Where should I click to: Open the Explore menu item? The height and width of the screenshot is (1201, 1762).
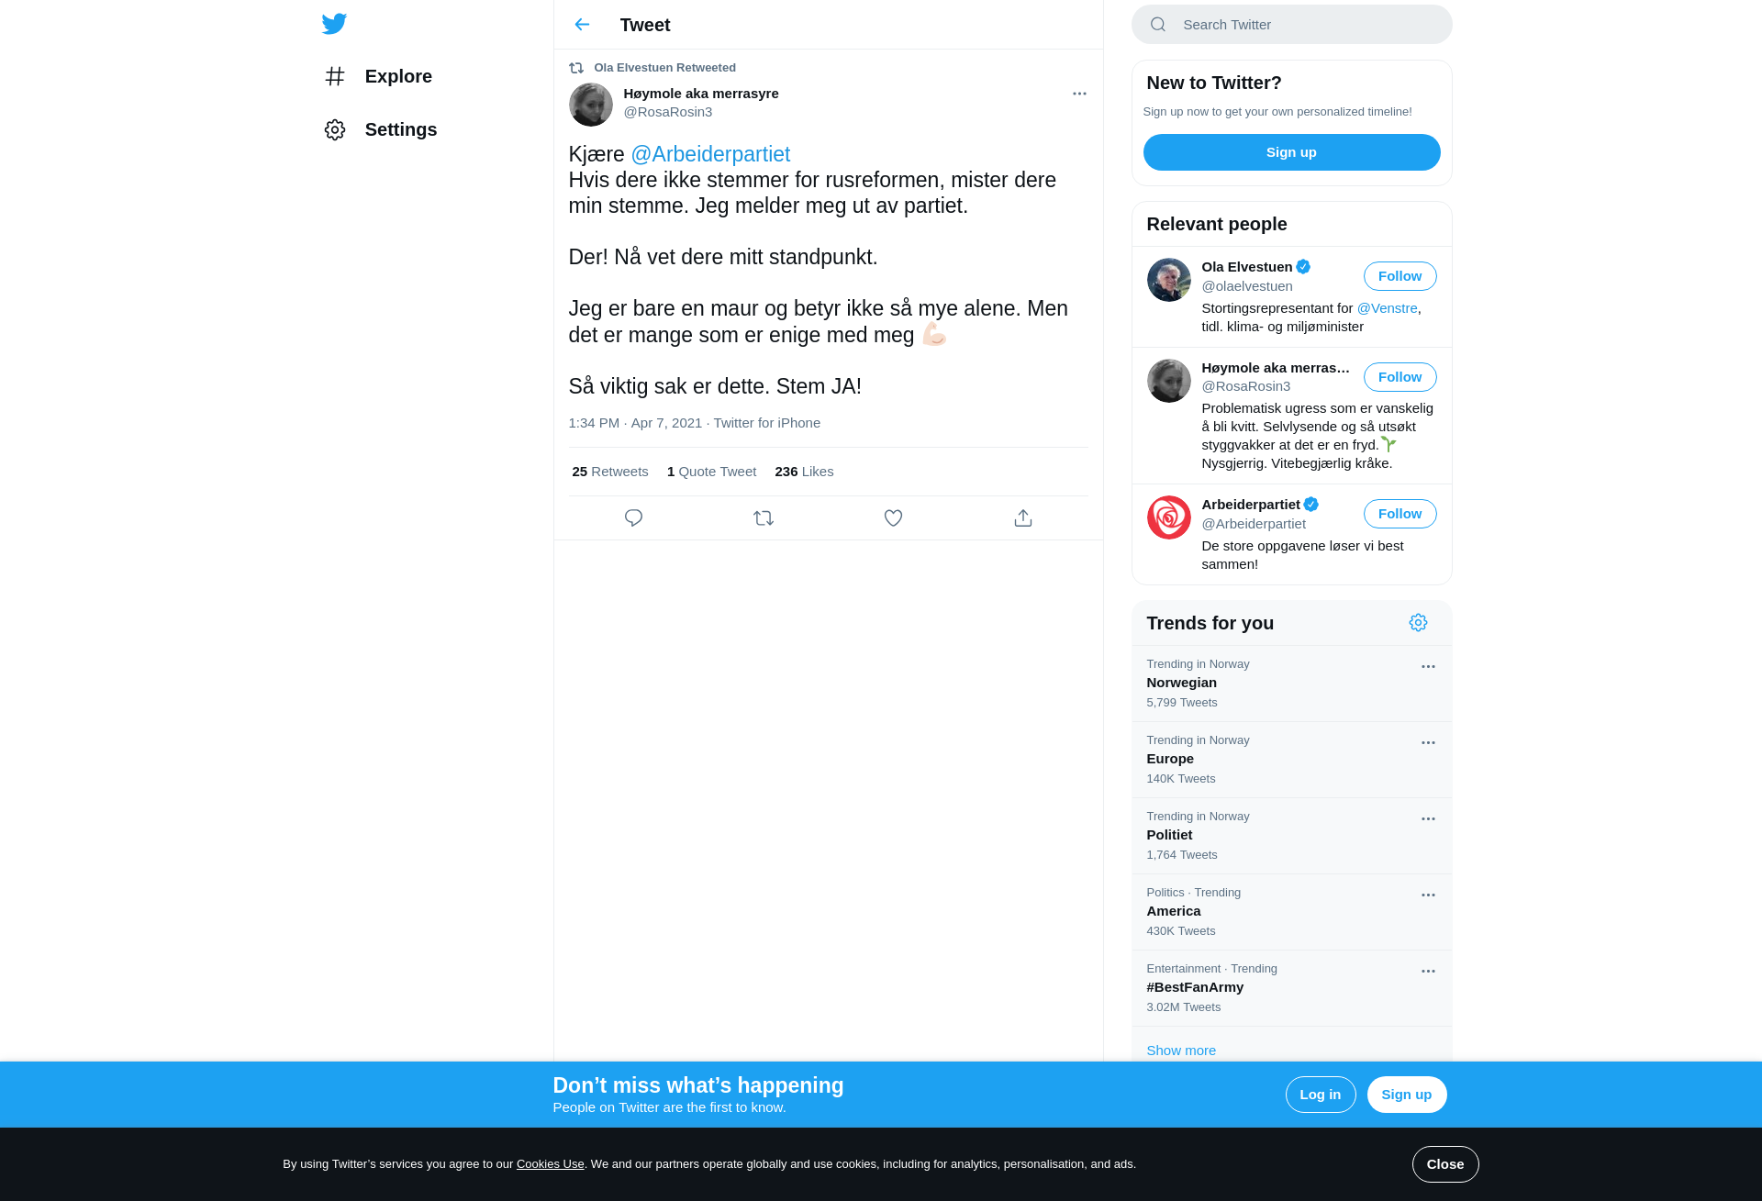pos(378,76)
